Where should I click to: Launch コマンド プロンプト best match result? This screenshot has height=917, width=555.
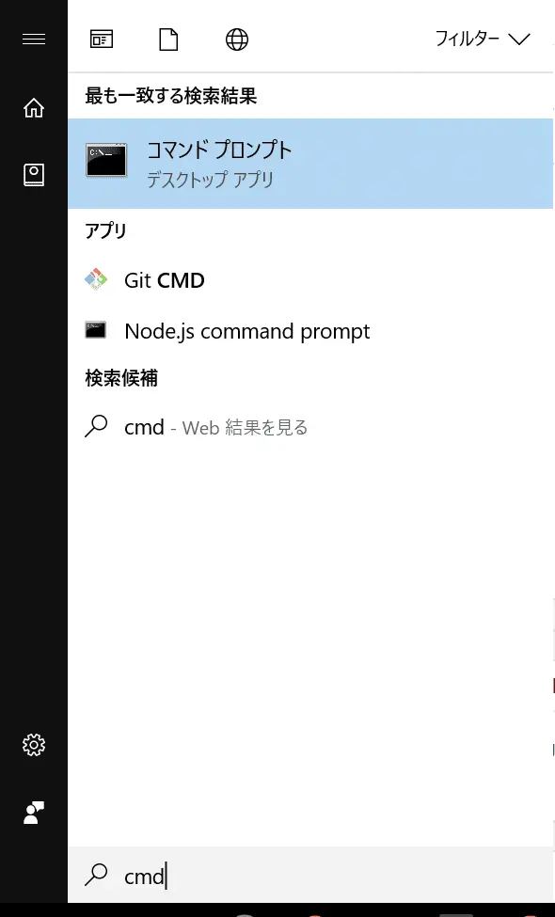click(310, 164)
